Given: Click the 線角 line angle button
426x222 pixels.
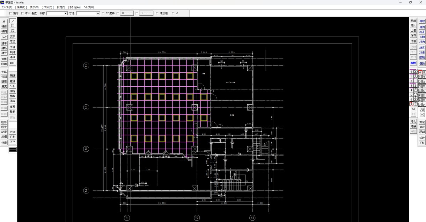Looking at the screenshot, I should click(x=422, y=27).
